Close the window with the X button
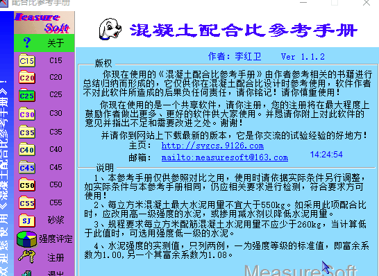 (x=367, y=3)
